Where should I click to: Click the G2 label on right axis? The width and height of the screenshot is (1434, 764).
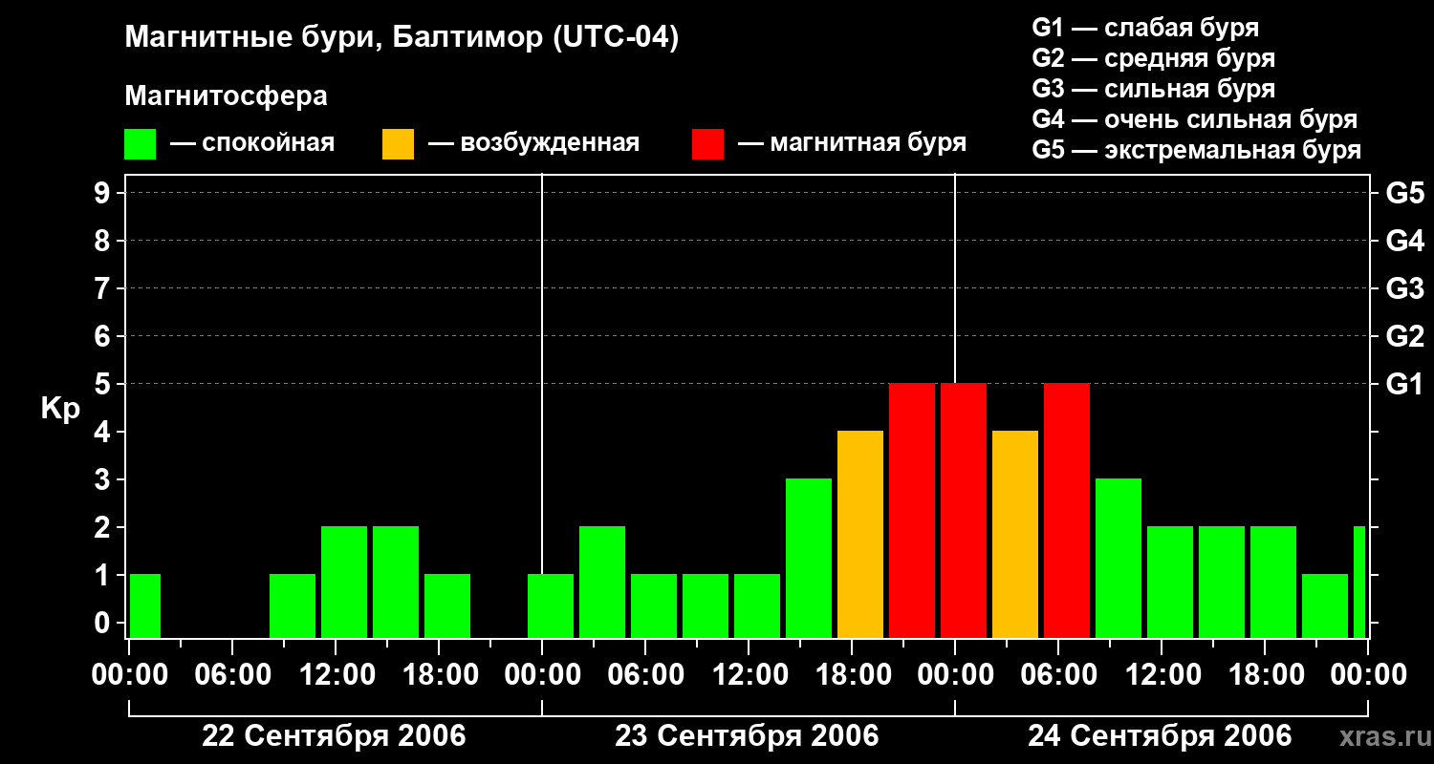click(x=1404, y=336)
